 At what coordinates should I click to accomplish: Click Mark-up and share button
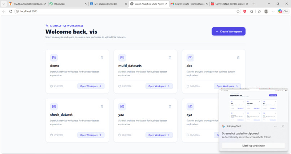(x=253, y=146)
